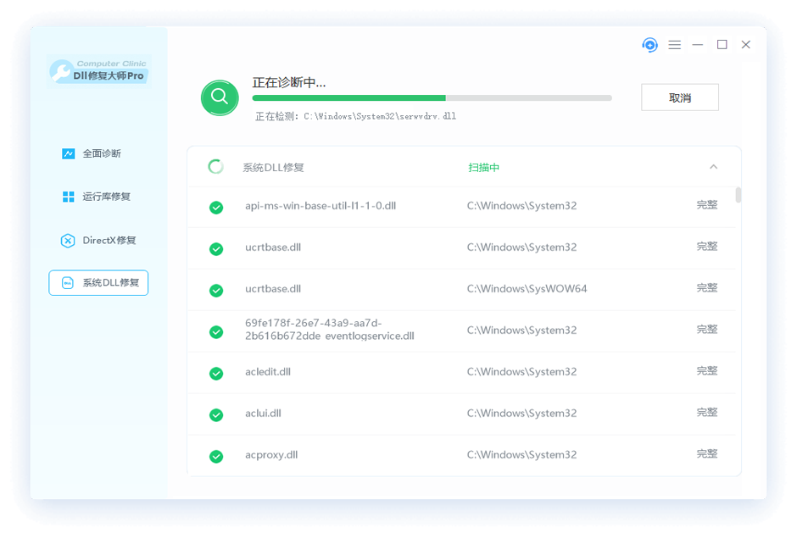This screenshot has height=539, width=797.
Task: Cancel the scan with 取消 button
Action: click(x=679, y=97)
